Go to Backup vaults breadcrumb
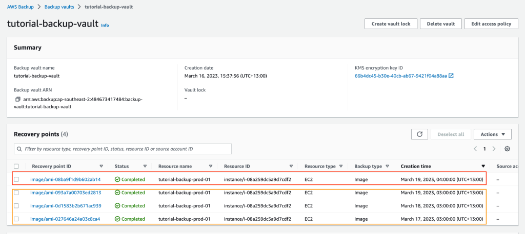The width and height of the screenshot is (525, 234). pyautogui.click(x=58, y=7)
